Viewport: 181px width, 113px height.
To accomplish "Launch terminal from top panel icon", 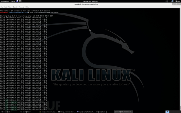I will click(x=20, y=1).
